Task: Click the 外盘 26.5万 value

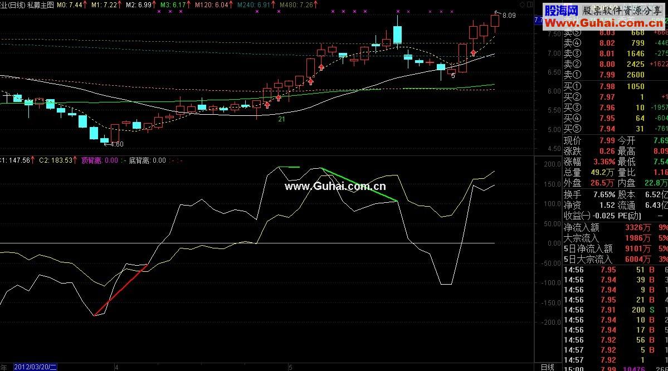Action: pos(603,183)
